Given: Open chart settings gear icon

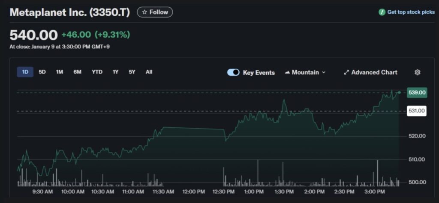Looking at the screenshot, I should tap(417, 72).
